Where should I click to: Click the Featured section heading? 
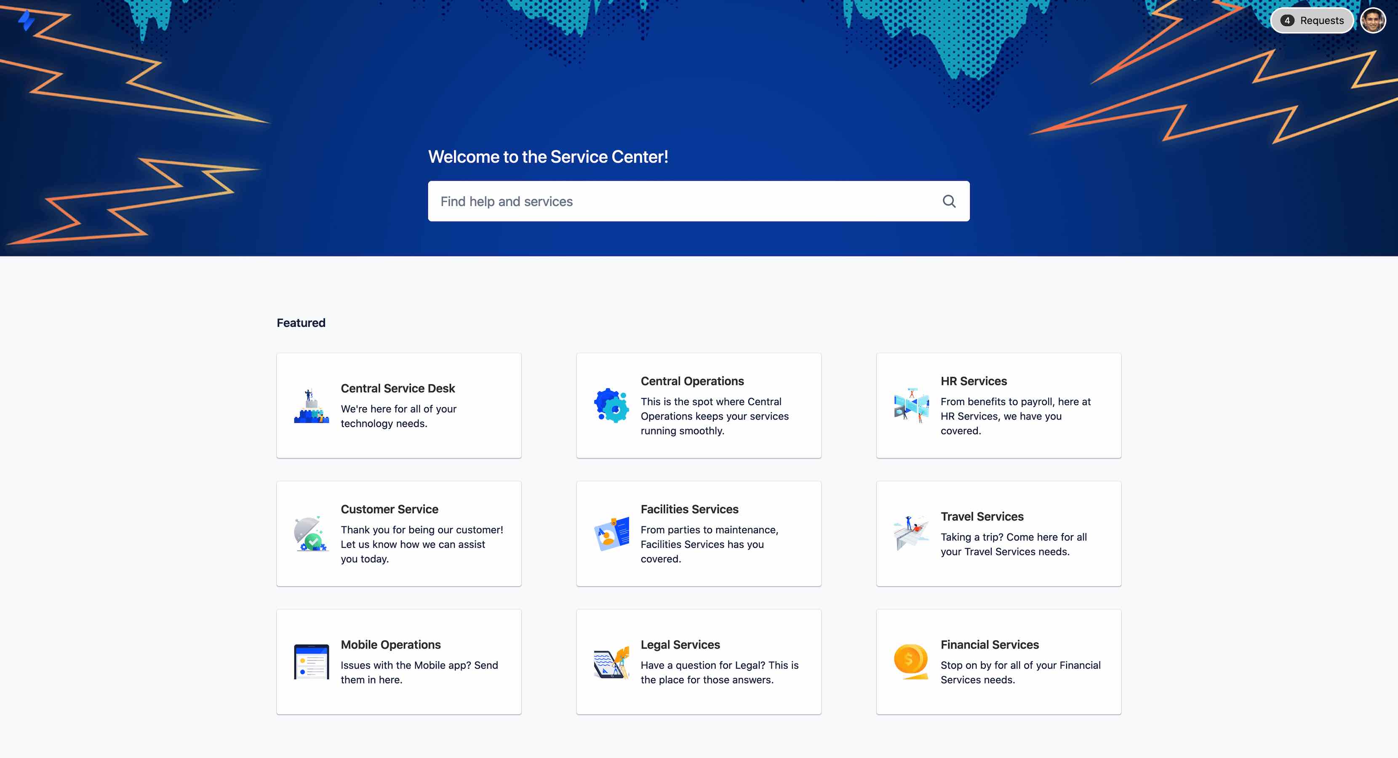coord(301,322)
